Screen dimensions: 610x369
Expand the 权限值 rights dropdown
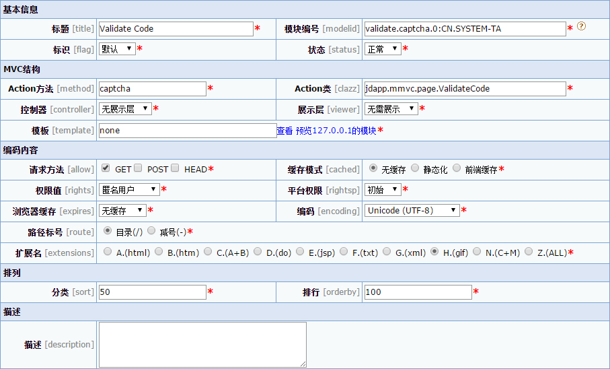click(129, 189)
